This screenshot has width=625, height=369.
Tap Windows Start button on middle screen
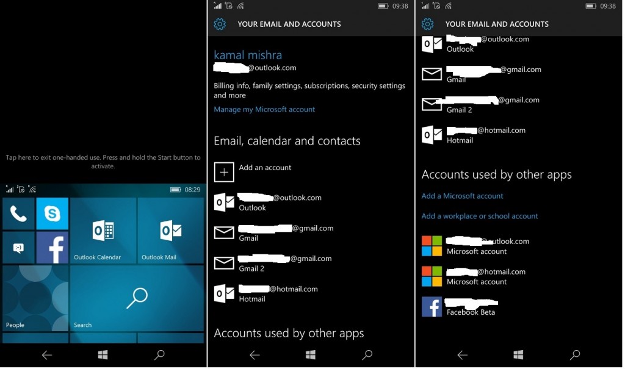pyautogui.click(x=311, y=354)
